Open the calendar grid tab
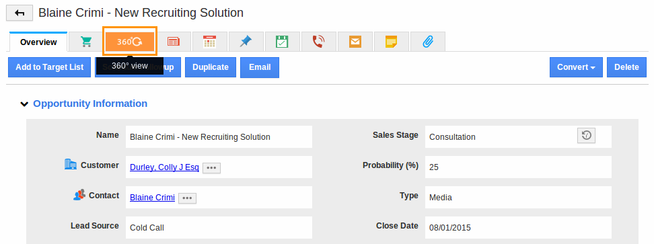This screenshot has width=654, height=244. coord(209,42)
